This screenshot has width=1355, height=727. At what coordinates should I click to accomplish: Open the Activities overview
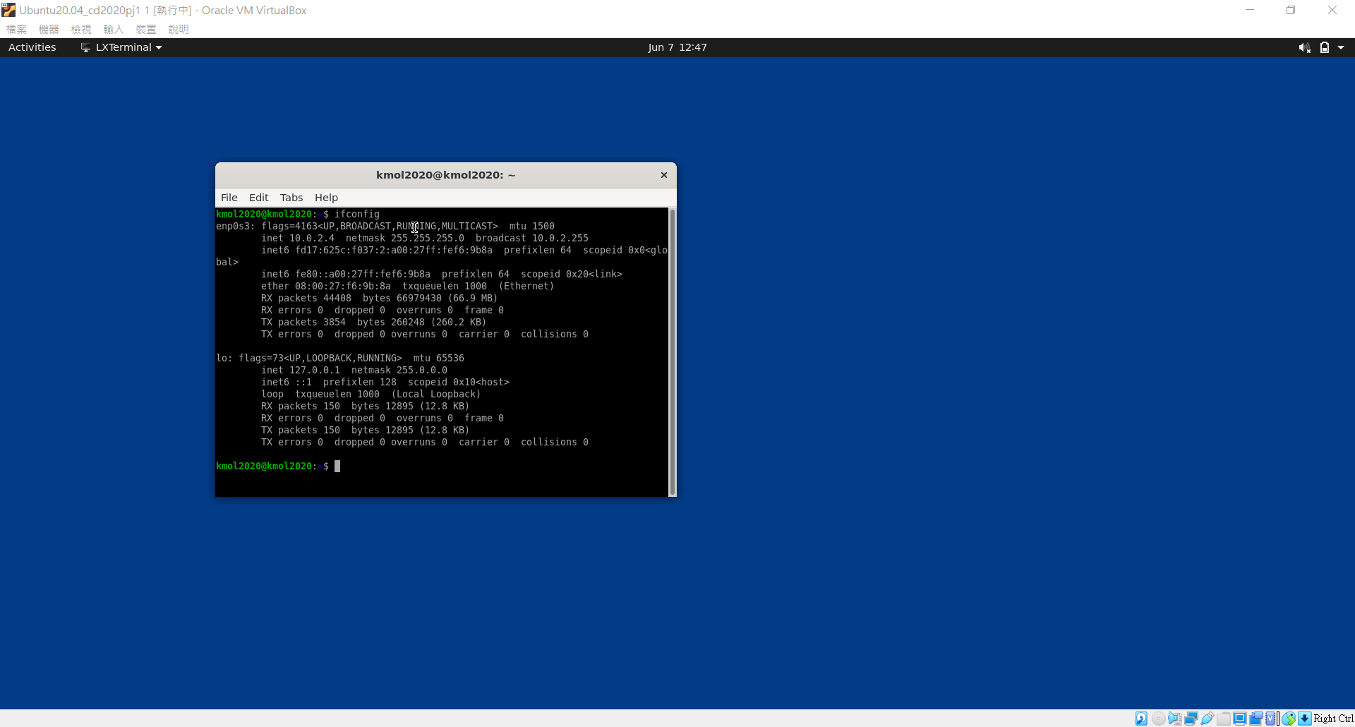[x=32, y=47]
